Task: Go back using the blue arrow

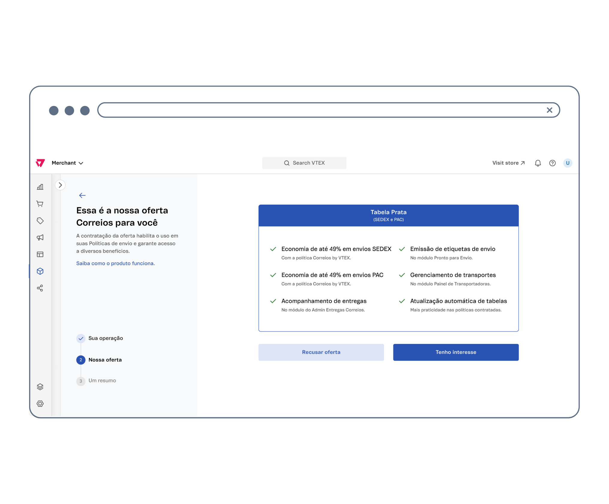Action: [x=82, y=195]
